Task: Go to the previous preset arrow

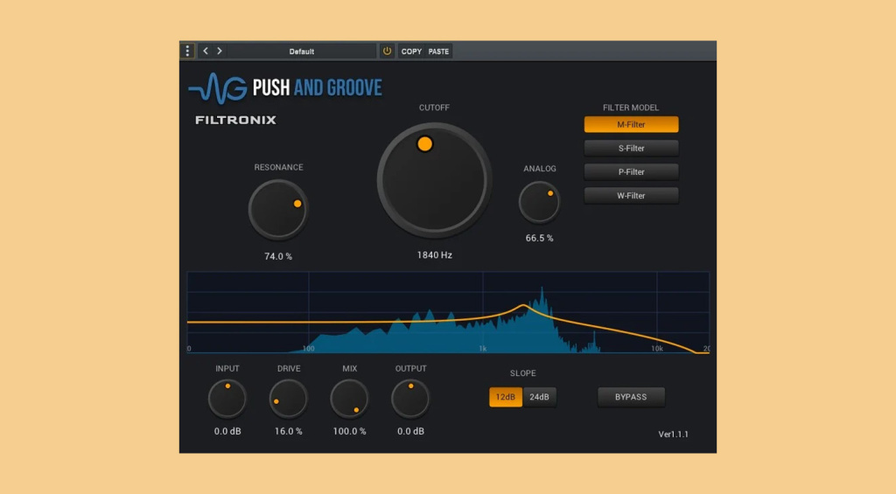Action: point(206,51)
